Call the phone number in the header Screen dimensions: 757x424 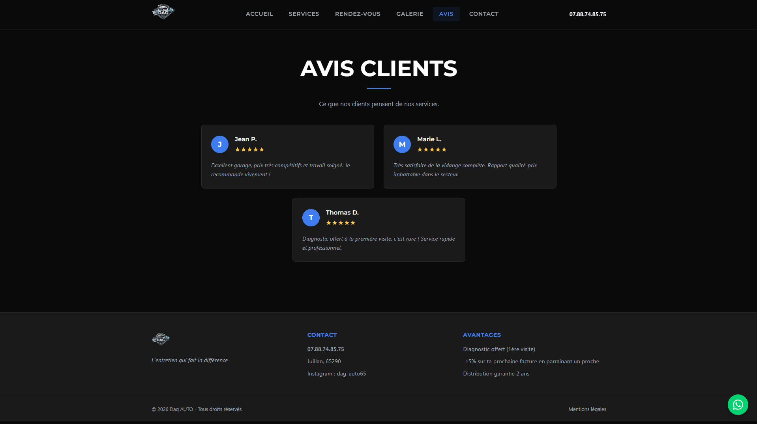[587, 14]
